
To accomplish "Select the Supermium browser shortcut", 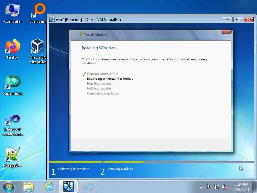I will coord(13,85).
